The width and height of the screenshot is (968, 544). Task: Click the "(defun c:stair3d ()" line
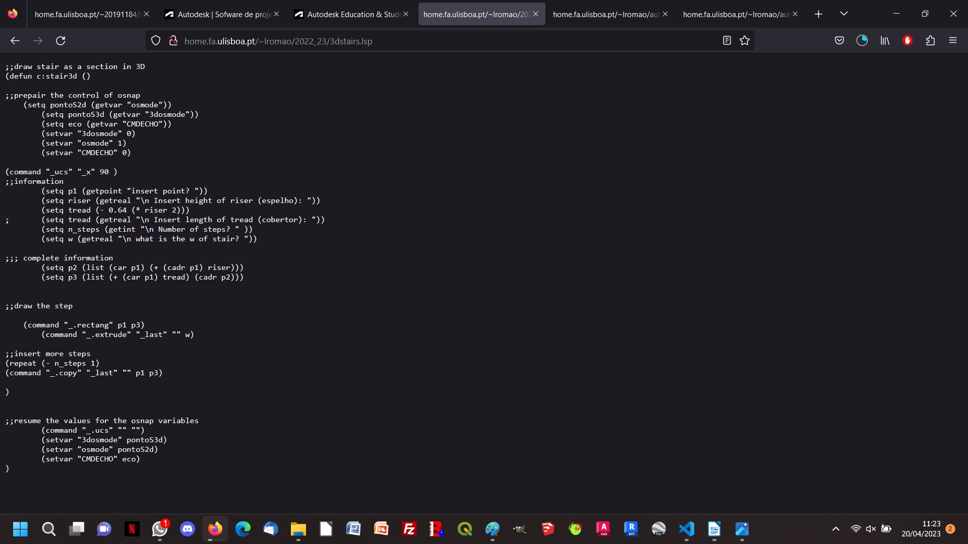[48, 76]
